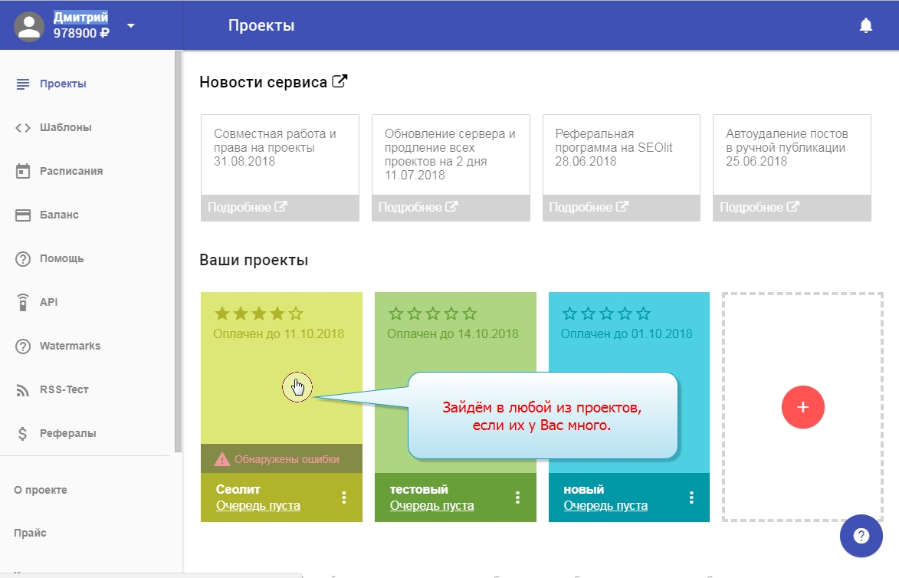Click Подробнее under Реферальная программа news

[x=586, y=207]
